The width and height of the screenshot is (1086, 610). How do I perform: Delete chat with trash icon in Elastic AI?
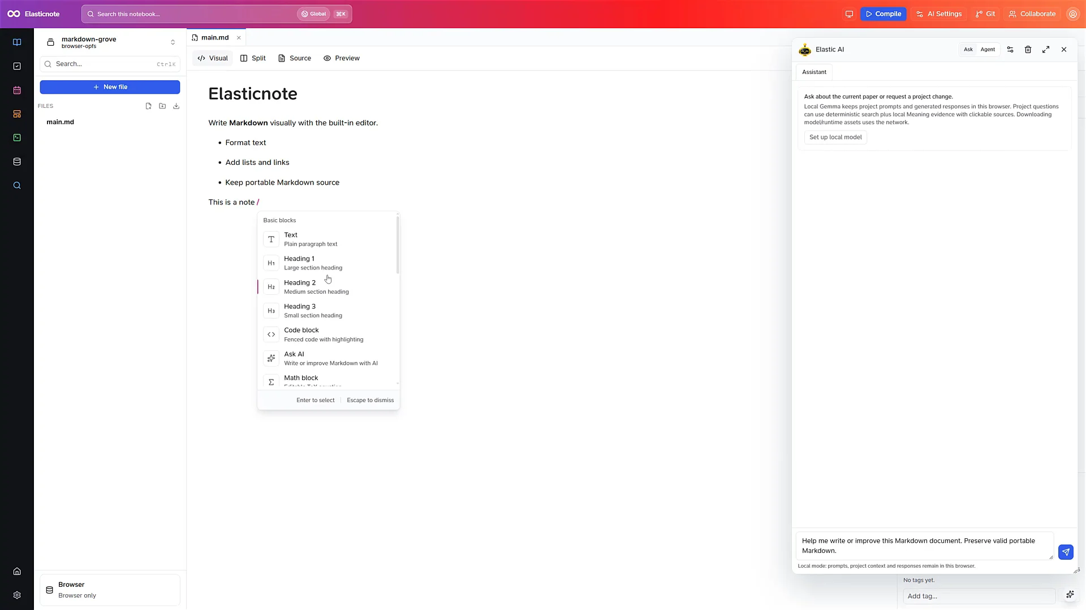tap(1028, 50)
